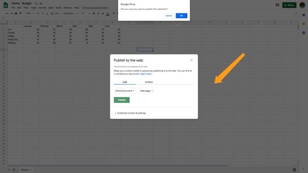The width and height of the screenshot is (308, 173).
Task: Open the View menu
Action: 26,8
